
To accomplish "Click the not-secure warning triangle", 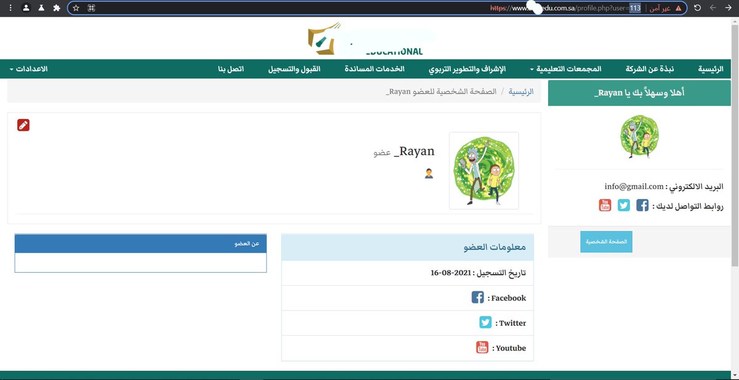I will tap(679, 8).
